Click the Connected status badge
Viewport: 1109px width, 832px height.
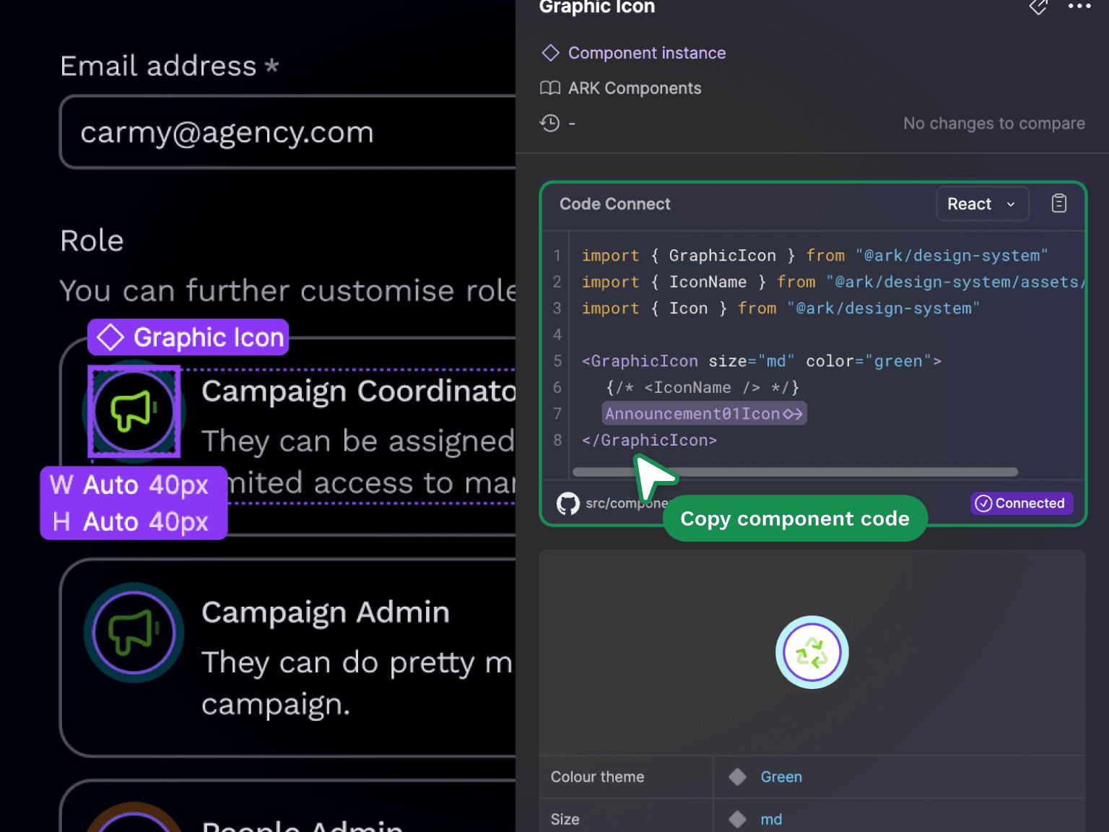[1022, 503]
